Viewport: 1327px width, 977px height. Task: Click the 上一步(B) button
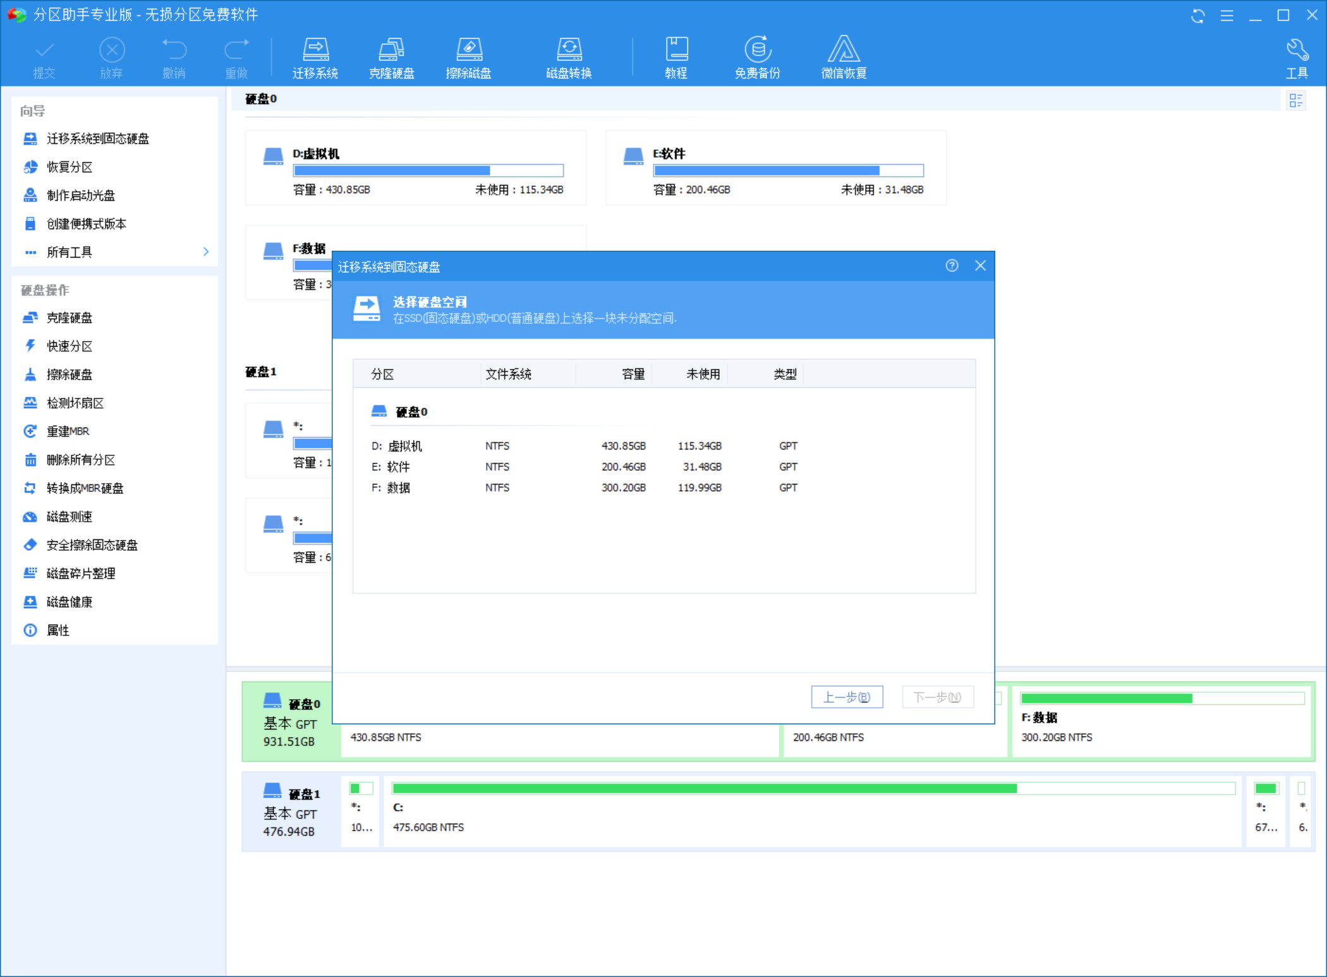coord(847,697)
